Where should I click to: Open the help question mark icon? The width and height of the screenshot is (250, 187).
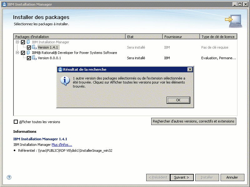click(9, 177)
